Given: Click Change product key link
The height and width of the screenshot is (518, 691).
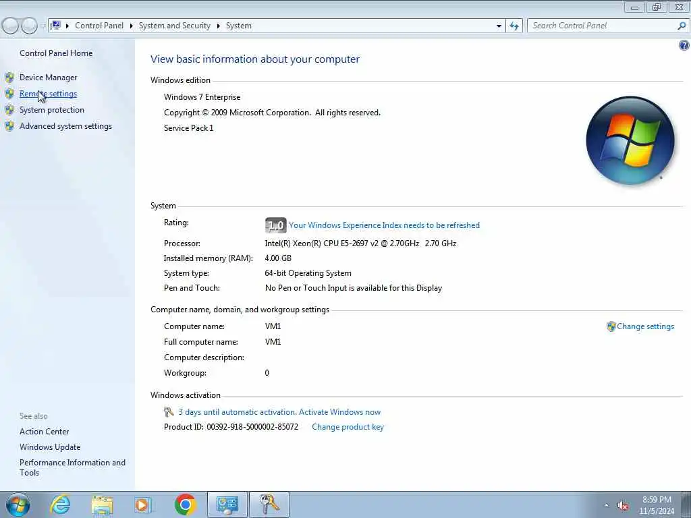Looking at the screenshot, I should (x=348, y=427).
